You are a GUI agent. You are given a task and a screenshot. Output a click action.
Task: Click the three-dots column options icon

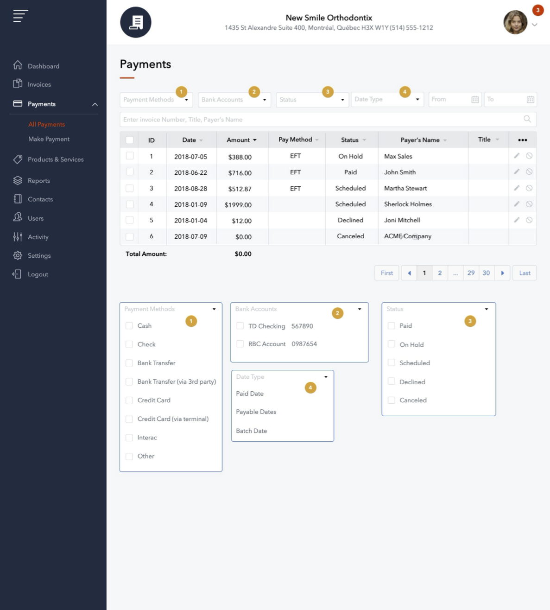pos(522,140)
